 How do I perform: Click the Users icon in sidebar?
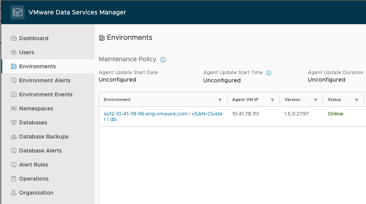14,52
